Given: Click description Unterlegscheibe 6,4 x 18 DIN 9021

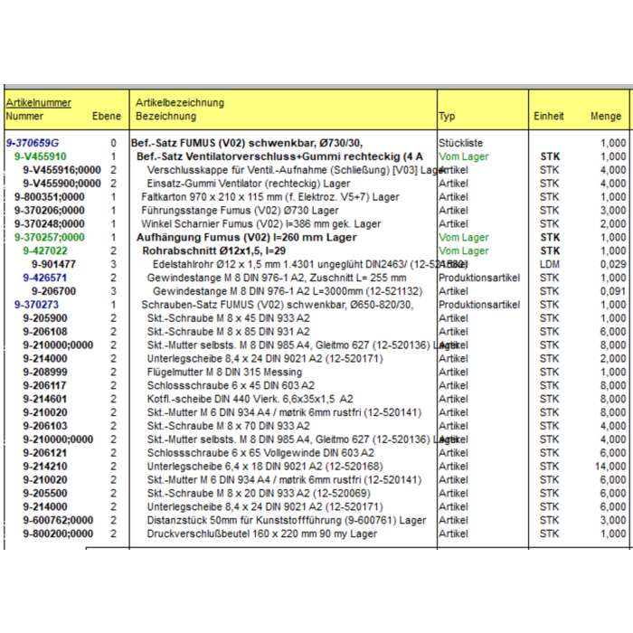Looking at the screenshot, I should click(265, 467).
